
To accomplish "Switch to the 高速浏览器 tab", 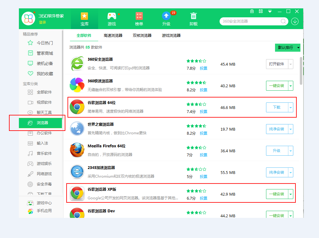I will [x=113, y=36].
